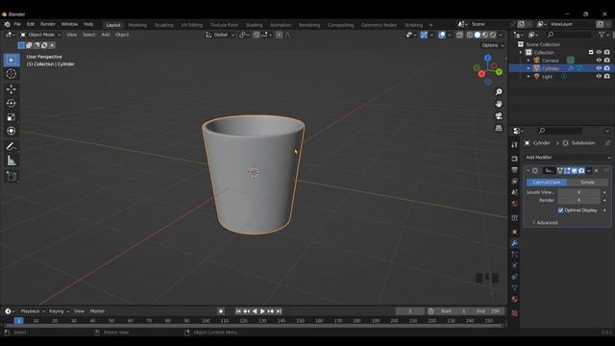Select the Add Cube tool
Screen dimensions: 615x346
coord(12,176)
